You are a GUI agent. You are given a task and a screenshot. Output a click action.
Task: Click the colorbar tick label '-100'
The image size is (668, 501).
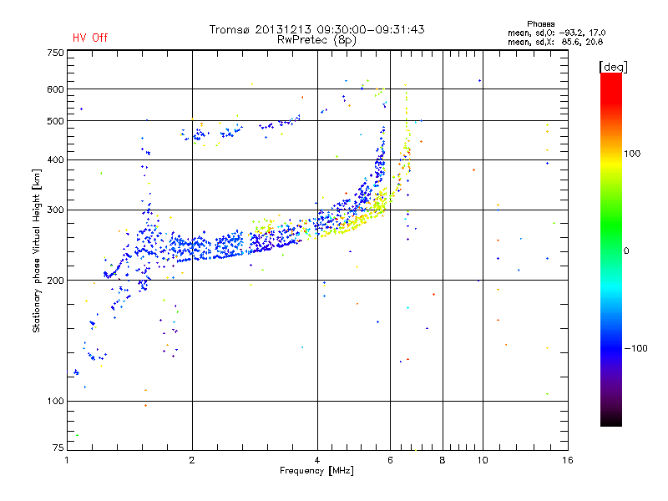pos(636,348)
